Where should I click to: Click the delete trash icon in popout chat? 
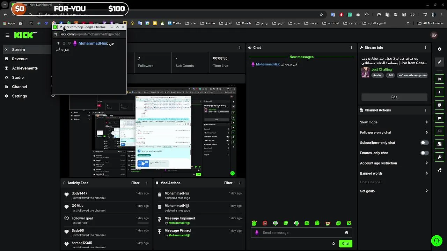click(x=58, y=43)
